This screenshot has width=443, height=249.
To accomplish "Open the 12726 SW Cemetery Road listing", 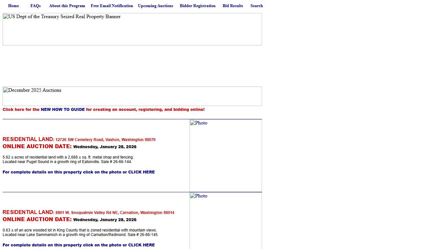I will point(105,139).
